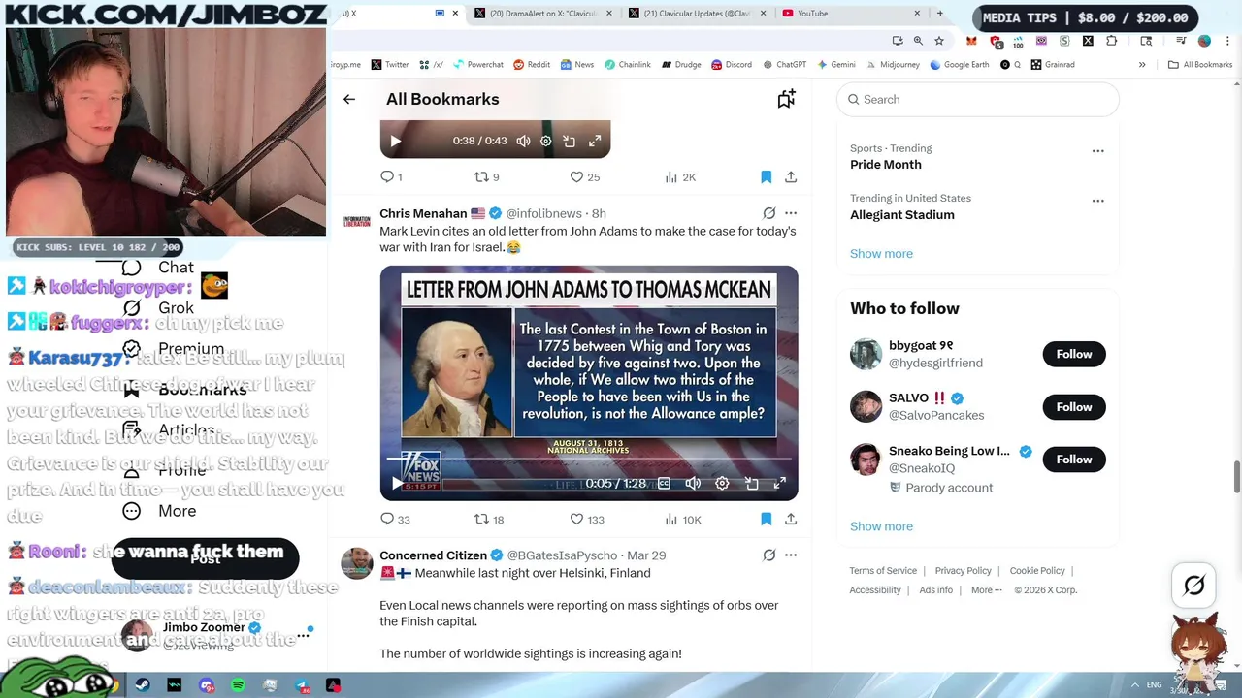Open Telegram from the taskbar
This screenshot has height=698, width=1242.
tap(302, 685)
